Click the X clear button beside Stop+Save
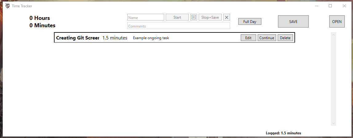This screenshot has width=353, height=138. click(x=227, y=17)
